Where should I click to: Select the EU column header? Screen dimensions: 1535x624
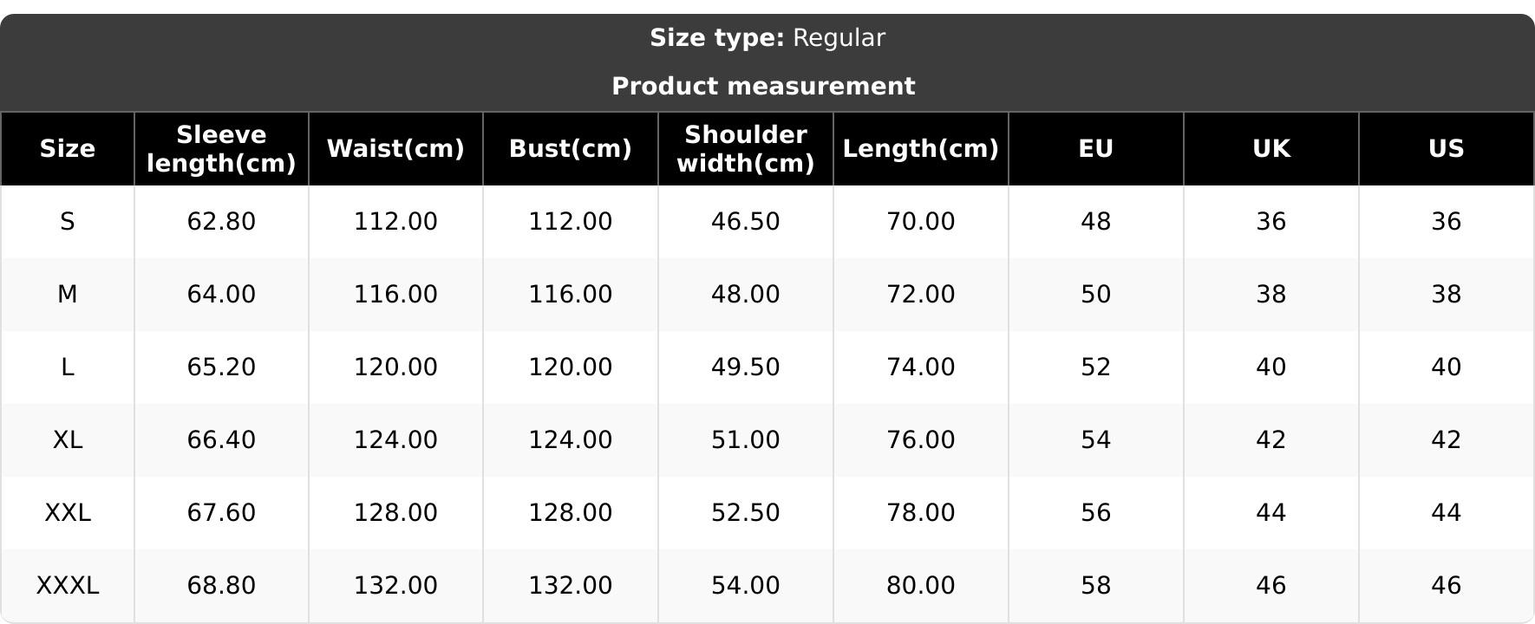(x=1095, y=148)
